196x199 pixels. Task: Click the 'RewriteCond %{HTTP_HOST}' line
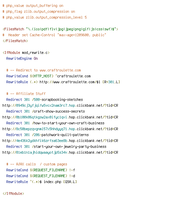(x=48, y=76)
